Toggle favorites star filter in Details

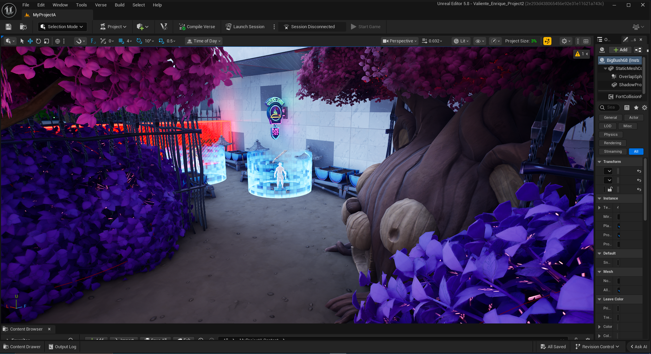(636, 108)
